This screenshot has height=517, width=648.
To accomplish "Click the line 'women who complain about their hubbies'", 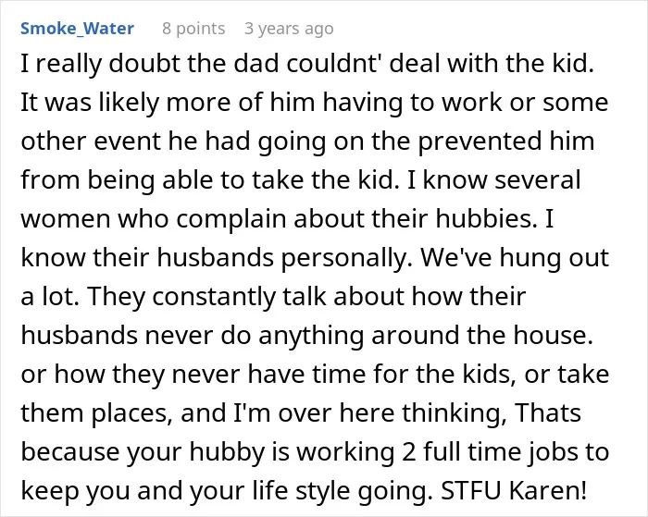I will pyautogui.click(x=287, y=218).
